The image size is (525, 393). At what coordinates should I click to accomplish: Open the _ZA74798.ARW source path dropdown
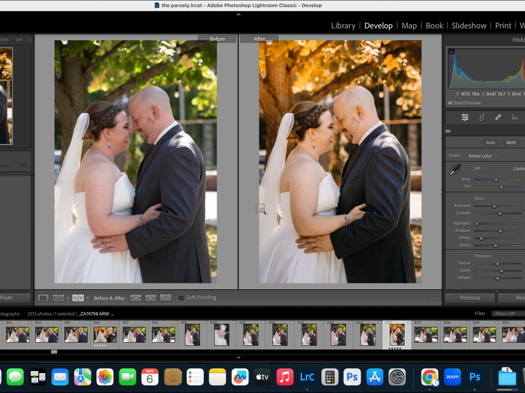pos(95,314)
